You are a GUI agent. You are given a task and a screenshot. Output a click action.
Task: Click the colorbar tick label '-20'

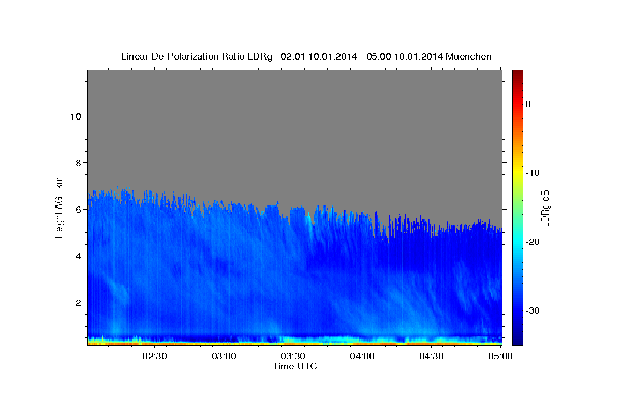point(533,242)
